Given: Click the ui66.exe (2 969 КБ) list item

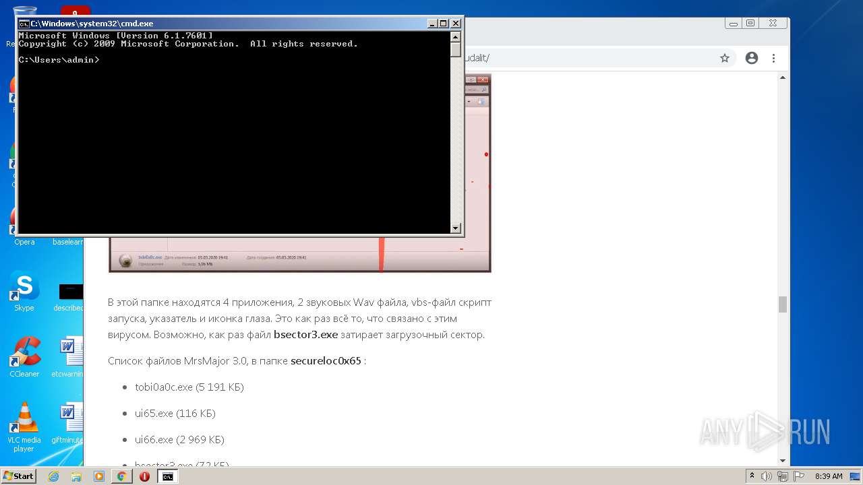Looking at the screenshot, I should coord(179,439).
